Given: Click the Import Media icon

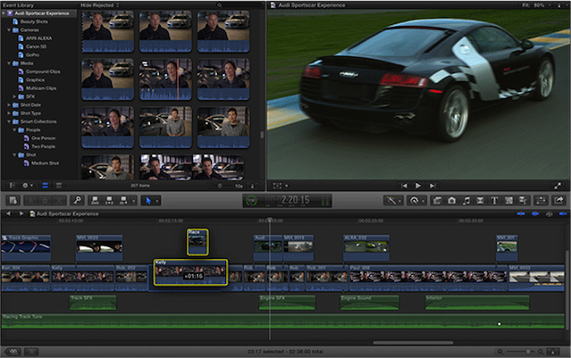Looking at the screenshot, I should pos(13,201).
